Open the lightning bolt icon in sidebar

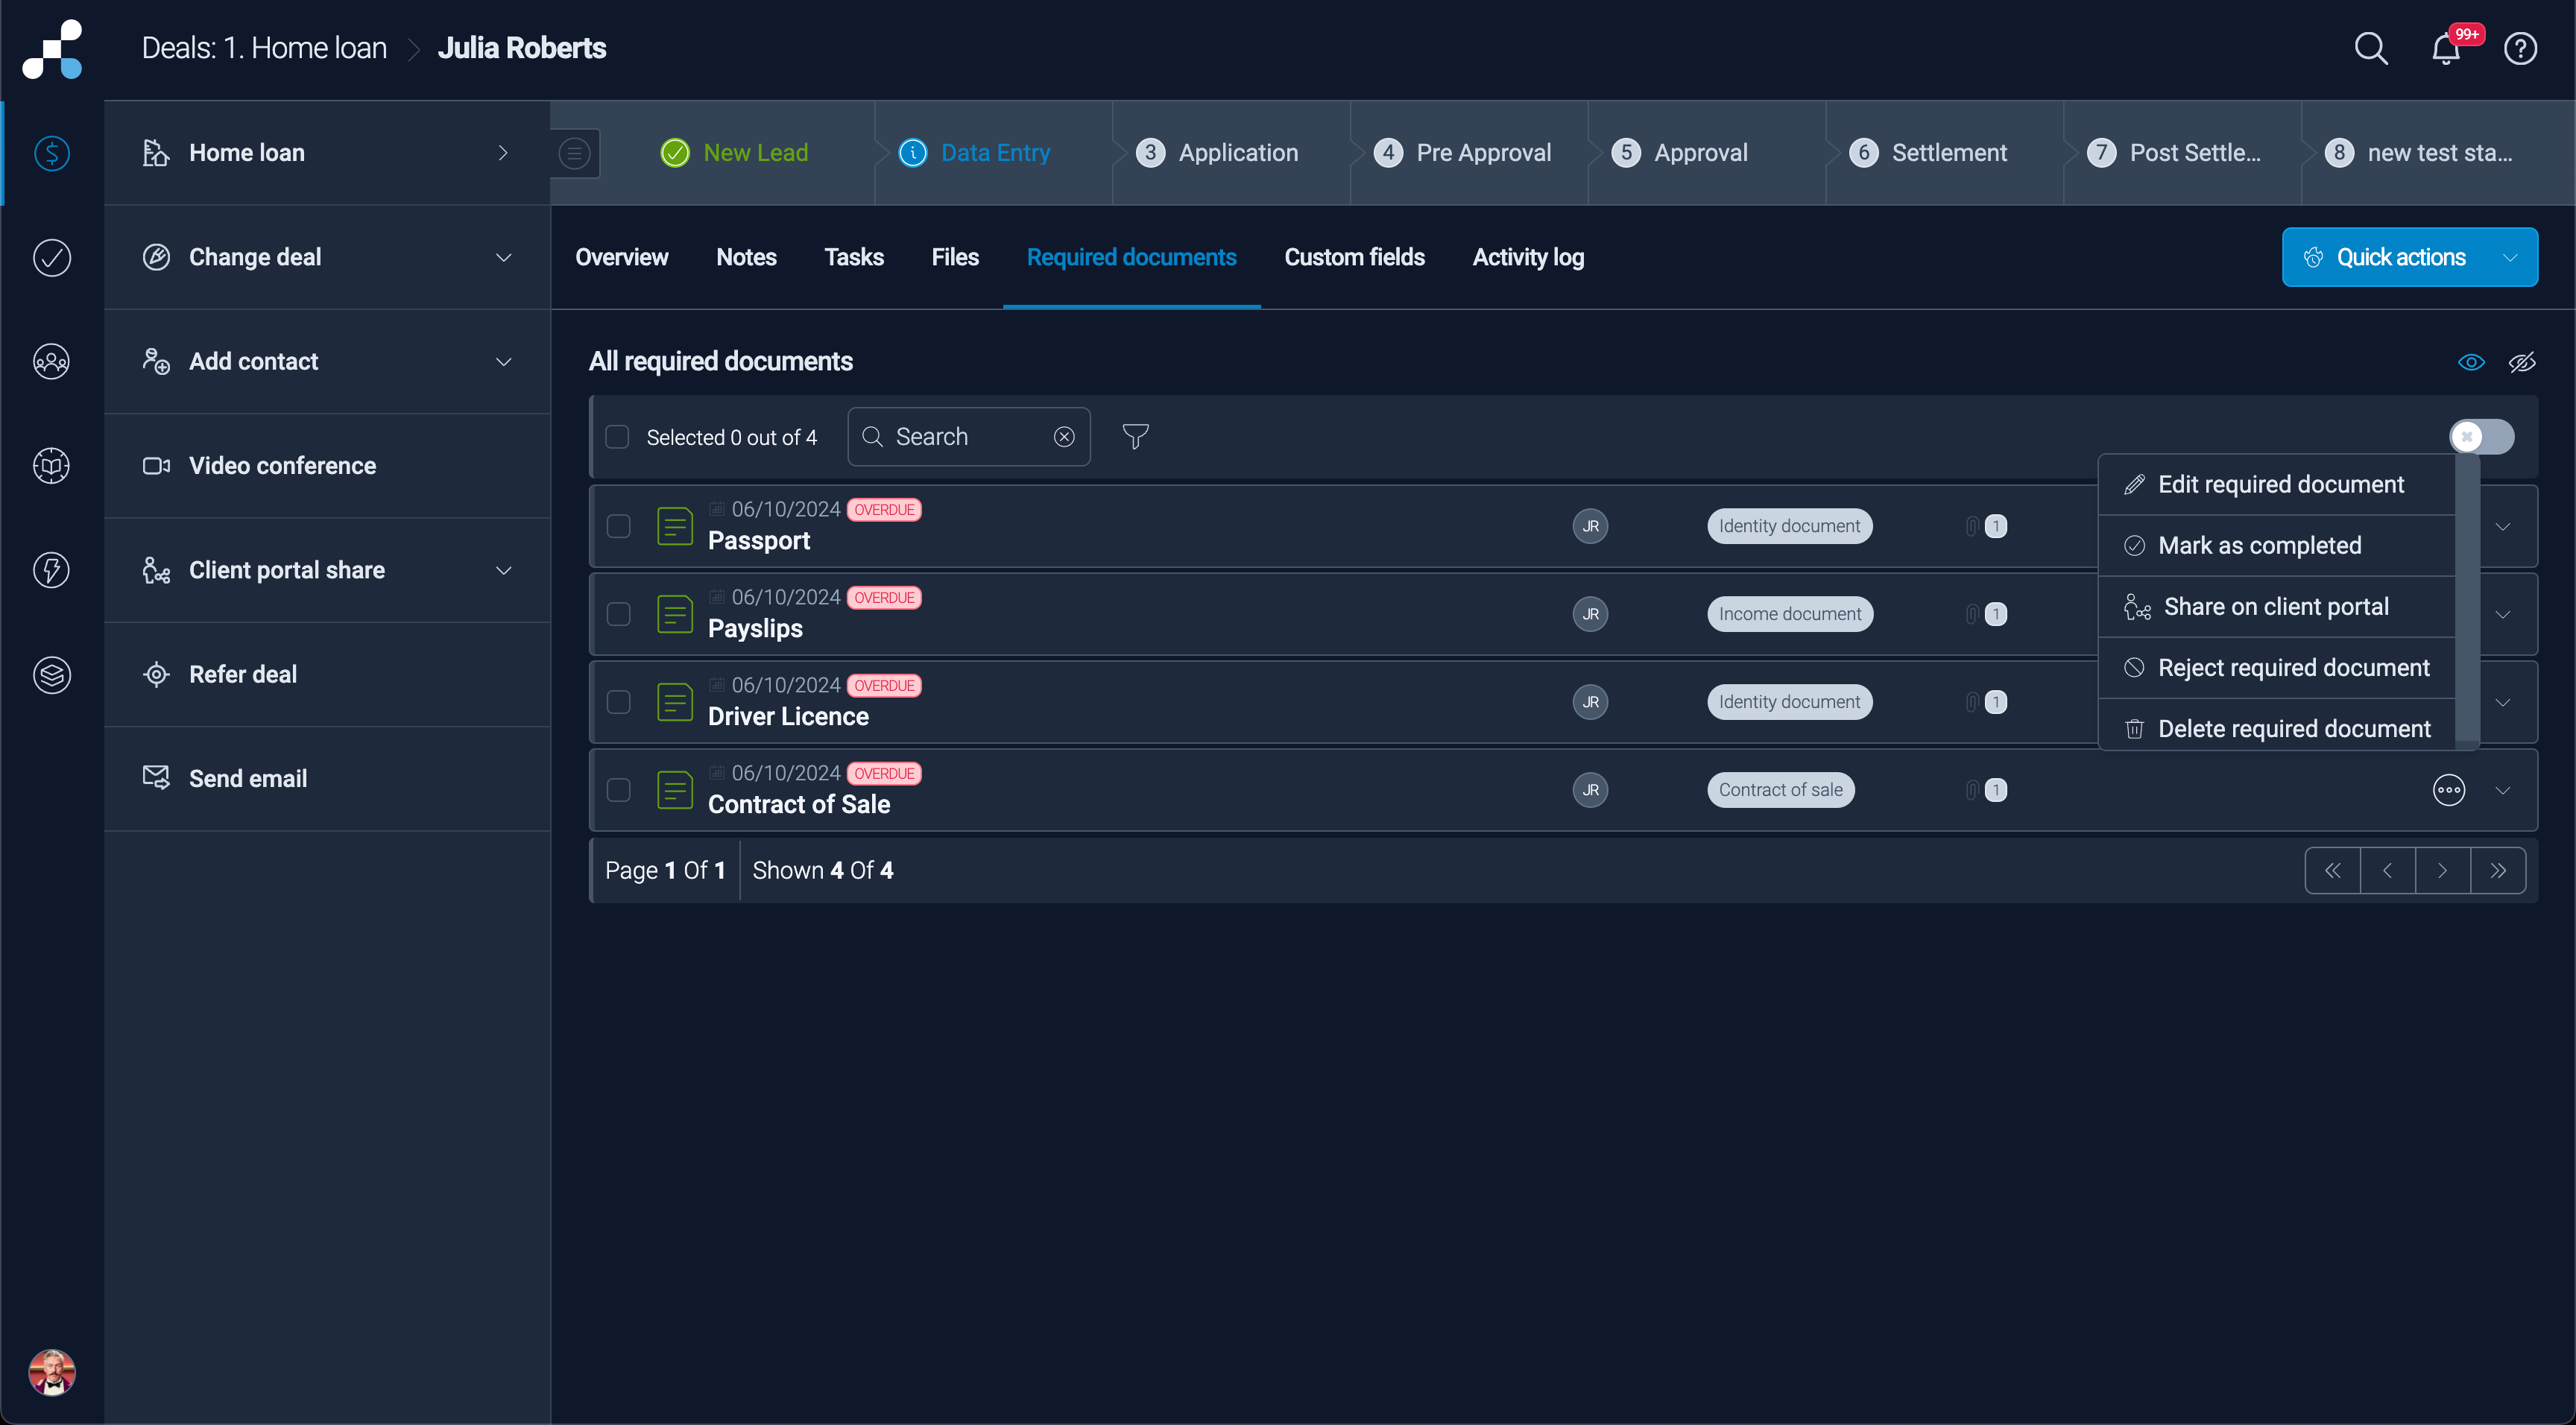pyautogui.click(x=52, y=569)
